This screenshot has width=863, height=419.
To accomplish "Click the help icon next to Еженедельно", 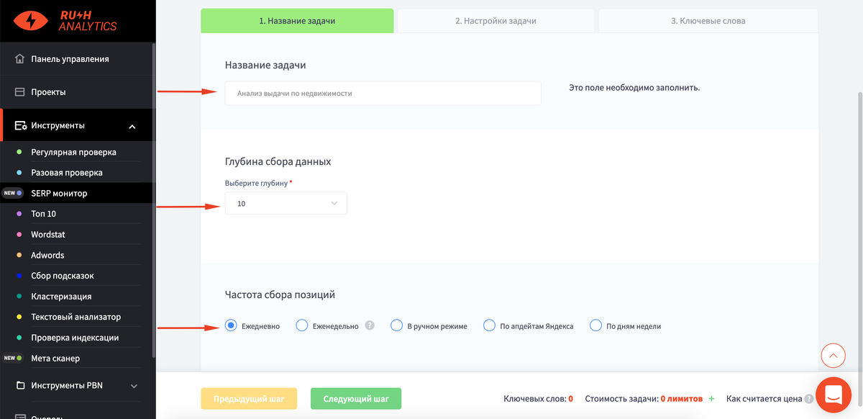I will tap(370, 325).
